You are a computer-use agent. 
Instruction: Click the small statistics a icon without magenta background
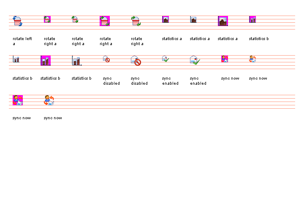click(193, 19)
